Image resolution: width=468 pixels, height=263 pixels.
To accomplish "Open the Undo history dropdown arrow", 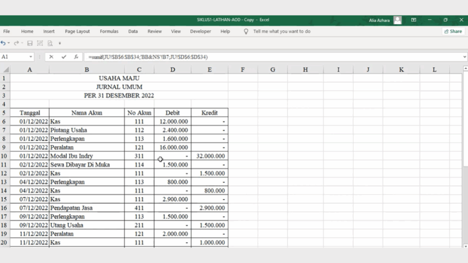I will point(9,43).
